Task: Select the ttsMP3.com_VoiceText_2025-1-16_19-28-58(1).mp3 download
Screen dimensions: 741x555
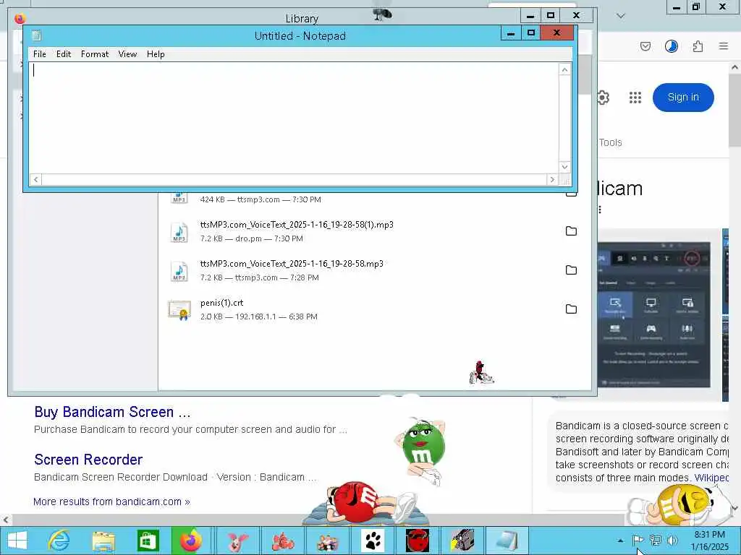Action: pyautogui.click(x=374, y=231)
